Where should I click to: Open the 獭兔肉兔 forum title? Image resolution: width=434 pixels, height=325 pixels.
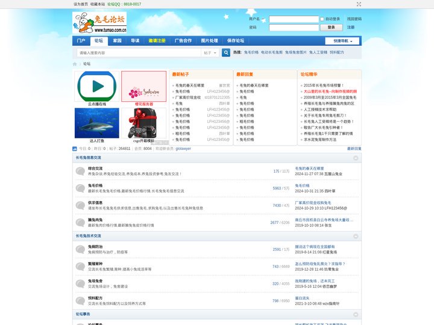pos(95,220)
